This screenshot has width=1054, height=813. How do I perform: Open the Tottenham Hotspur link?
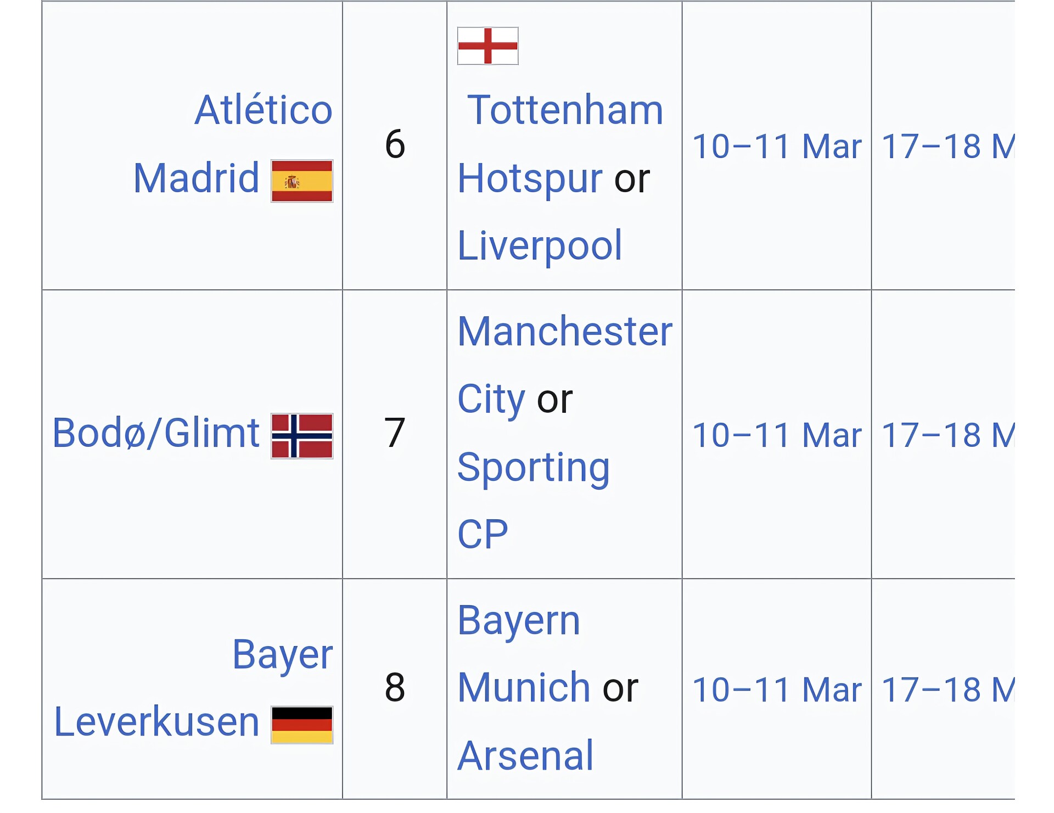click(x=565, y=110)
